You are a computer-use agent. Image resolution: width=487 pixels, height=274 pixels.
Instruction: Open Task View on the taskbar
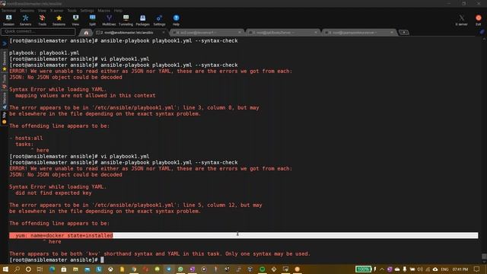click(x=40, y=269)
